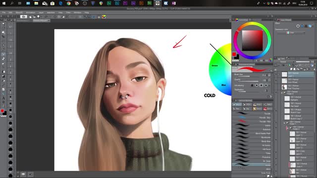Open effect options arrow in Layer Property
Screen dimensions: 317x178
coord(313,26)
